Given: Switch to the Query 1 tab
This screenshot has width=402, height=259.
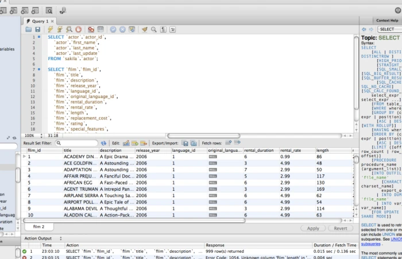Looking at the screenshot, I should (39, 21).
